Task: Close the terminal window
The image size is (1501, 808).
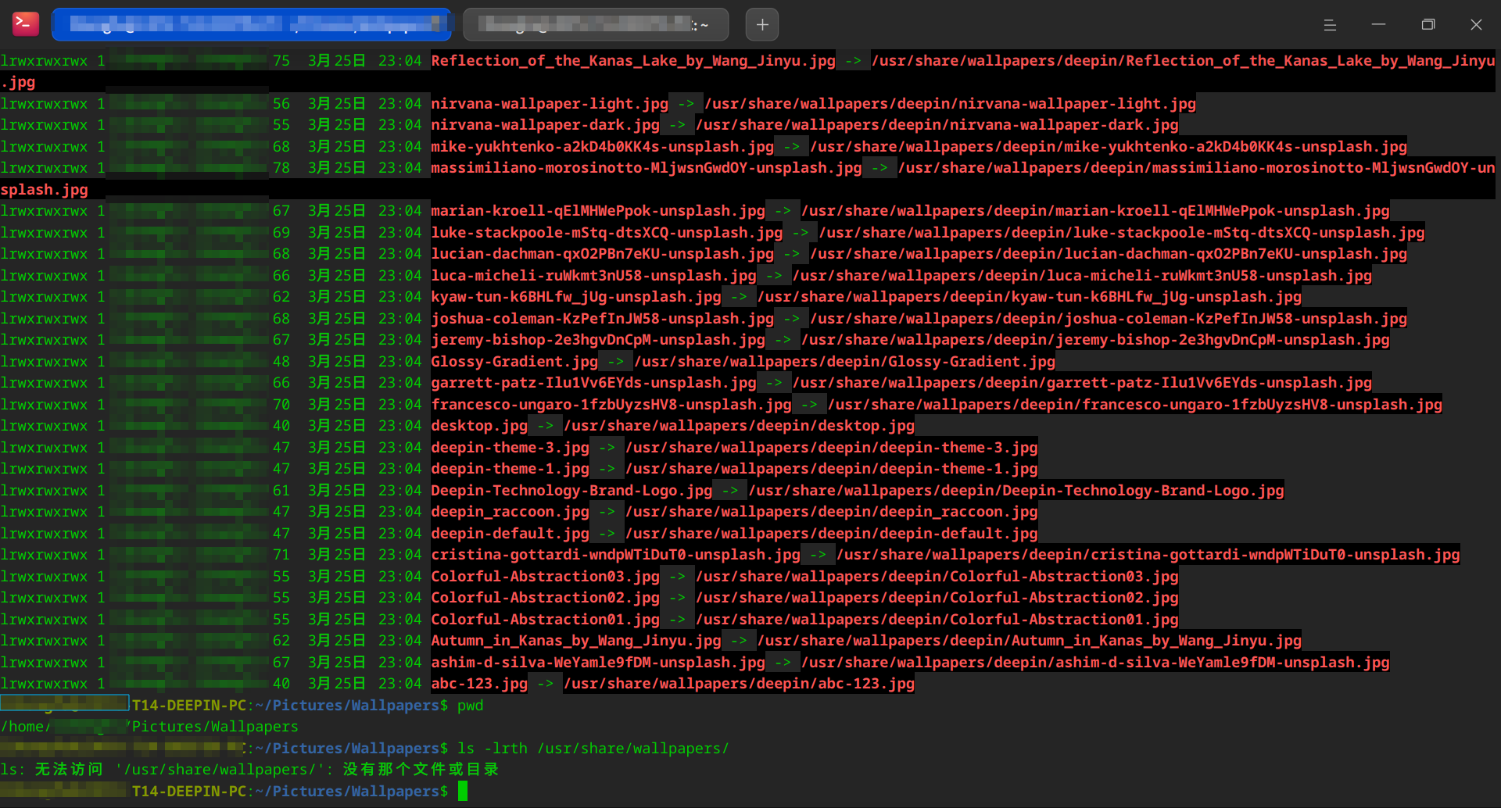Action: click(1476, 25)
